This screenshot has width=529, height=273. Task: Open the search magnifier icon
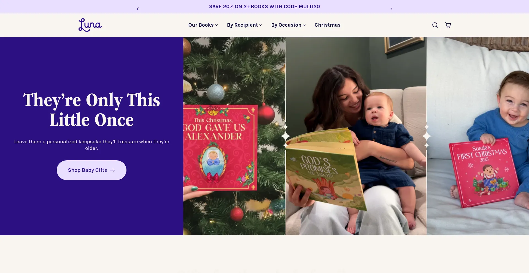click(435, 25)
